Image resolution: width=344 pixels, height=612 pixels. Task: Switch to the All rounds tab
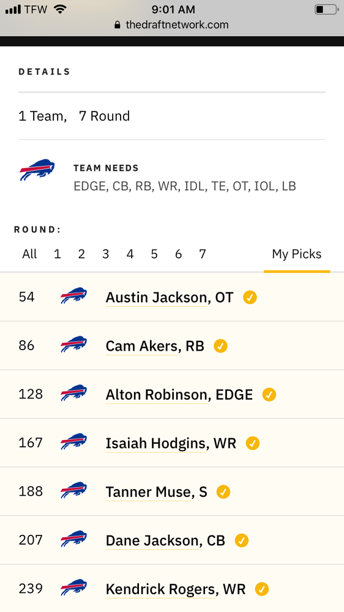[29, 254]
